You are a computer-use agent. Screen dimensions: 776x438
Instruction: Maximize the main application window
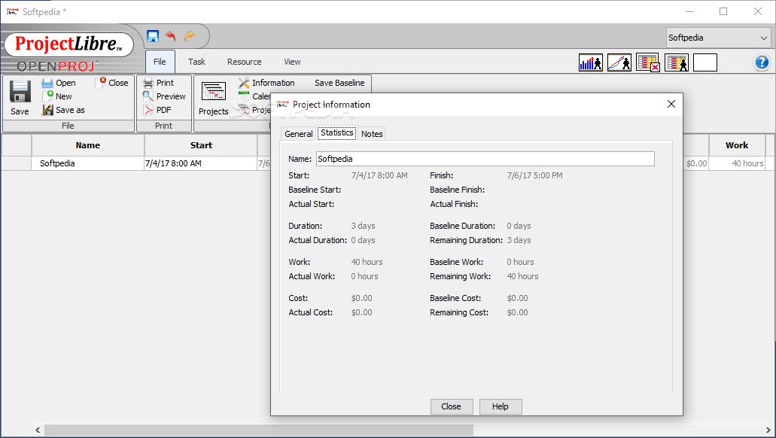(723, 11)
